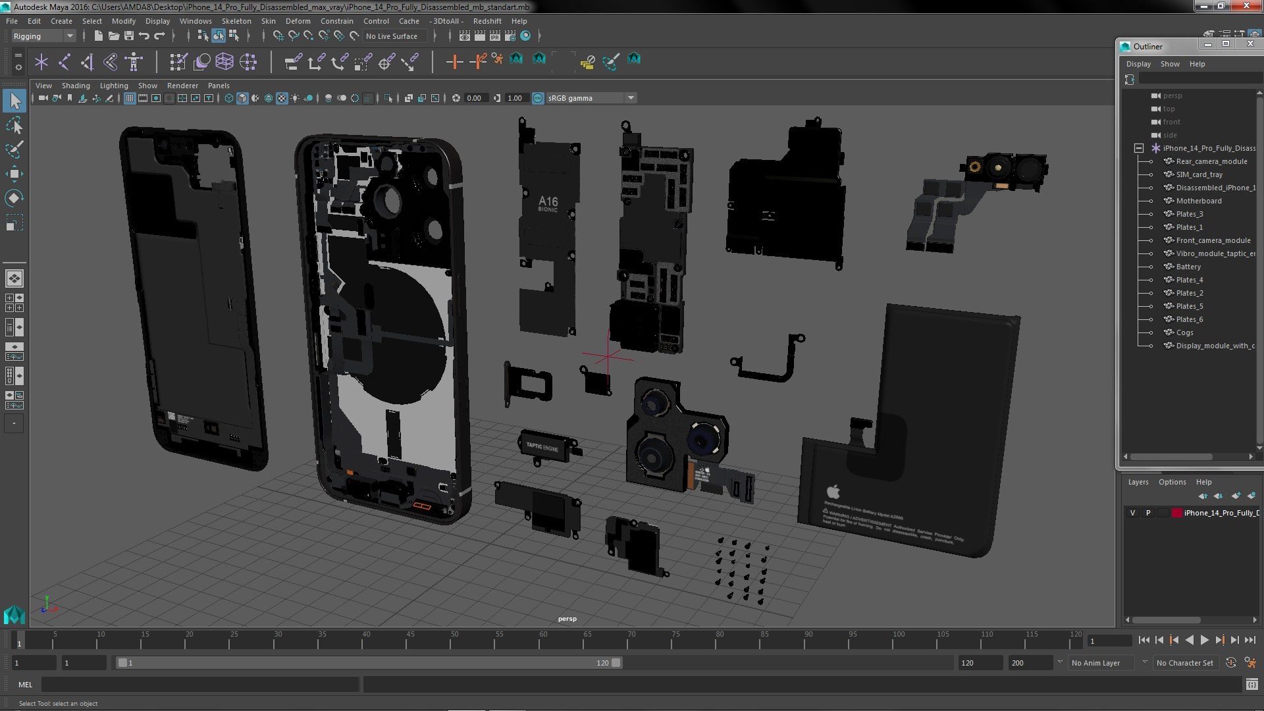Screen dimensions: 1264x711
Task: Click Play Forwards button
Action: (1205, 640)
